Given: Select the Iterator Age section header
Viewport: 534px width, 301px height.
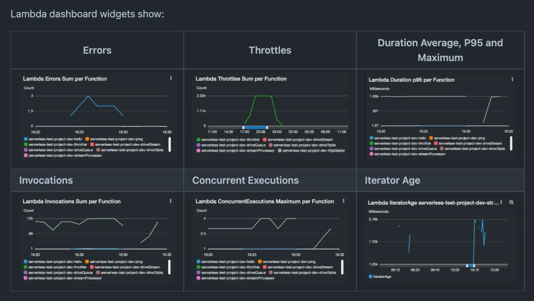Looking at the screenshot, I should (x=392, y=180).
